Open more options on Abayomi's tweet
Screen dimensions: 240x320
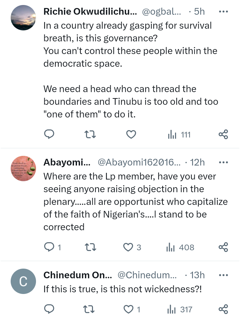pos(223,163)
